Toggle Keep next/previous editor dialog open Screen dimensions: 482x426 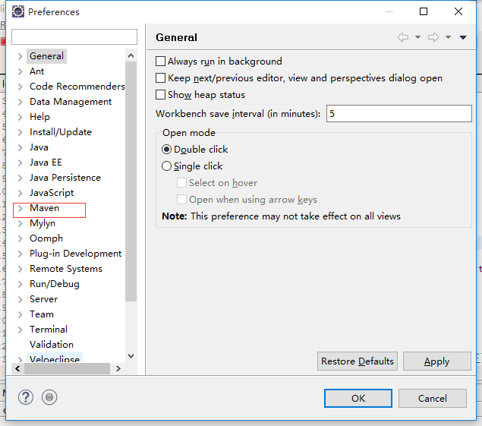(x=160, y=78)
